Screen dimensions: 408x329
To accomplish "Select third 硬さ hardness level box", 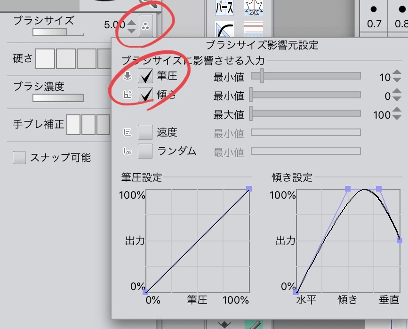I will click(87, 59).
